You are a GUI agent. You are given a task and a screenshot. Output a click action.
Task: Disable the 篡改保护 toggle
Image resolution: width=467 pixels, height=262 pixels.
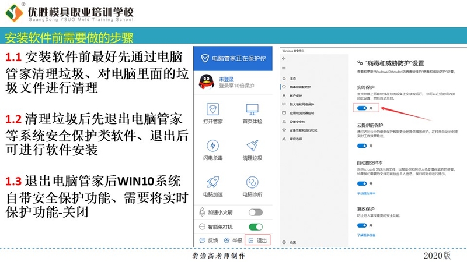[362, 225]
